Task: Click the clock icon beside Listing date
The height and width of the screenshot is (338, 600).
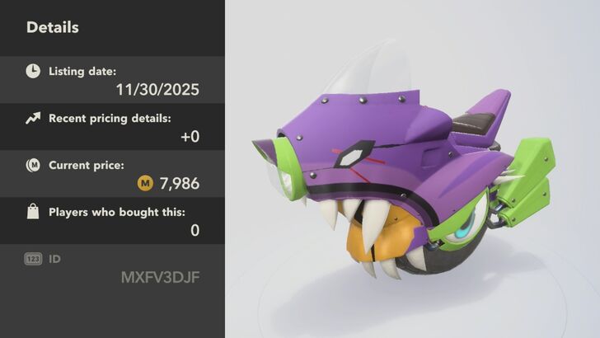Action: [x=33, y=71]
